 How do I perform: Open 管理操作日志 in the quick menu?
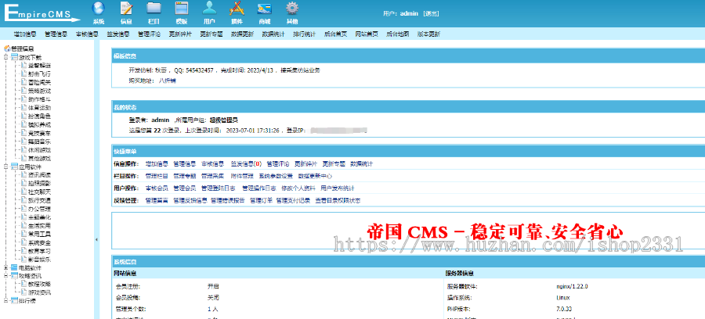click(x=259, y=188)
